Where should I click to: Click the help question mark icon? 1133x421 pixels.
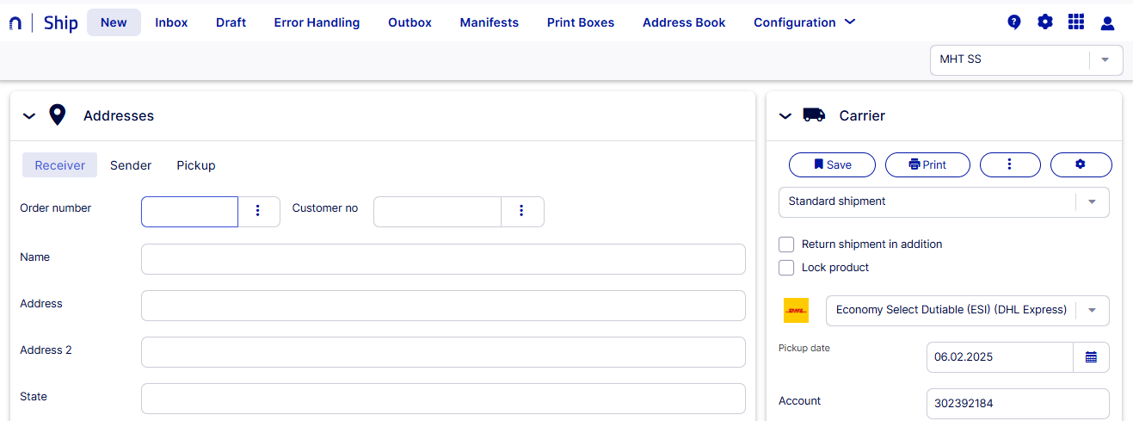pyautogui.click(x=1014, y=22)
